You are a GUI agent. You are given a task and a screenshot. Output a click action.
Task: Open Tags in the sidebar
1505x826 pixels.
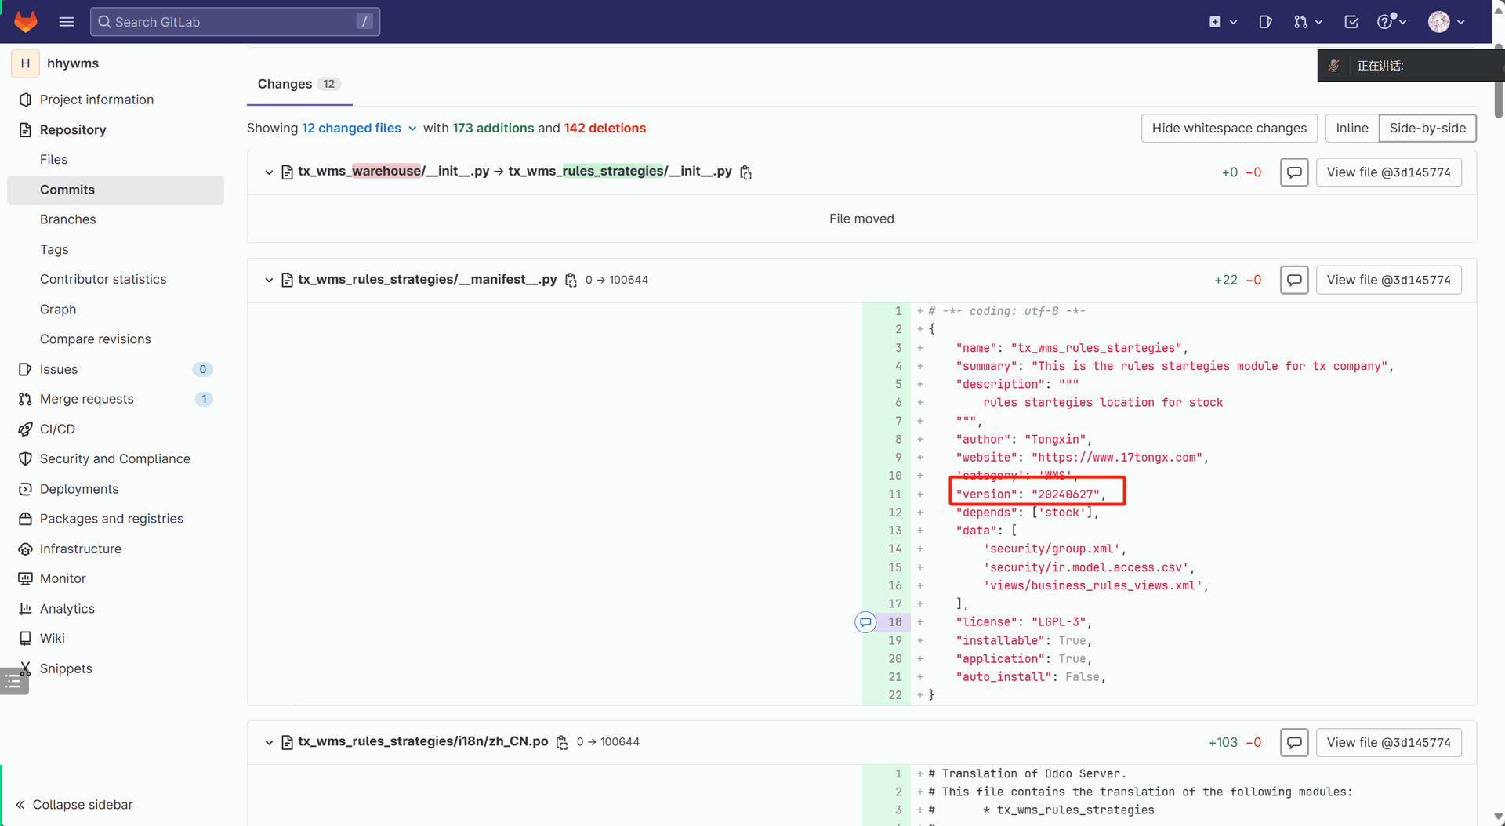[x=54, y=249]
